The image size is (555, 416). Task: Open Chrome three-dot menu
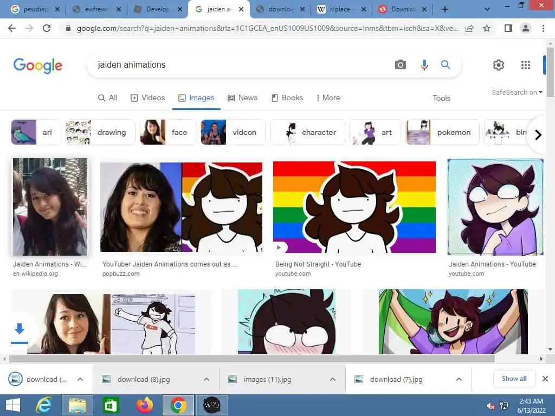[543, 28]
